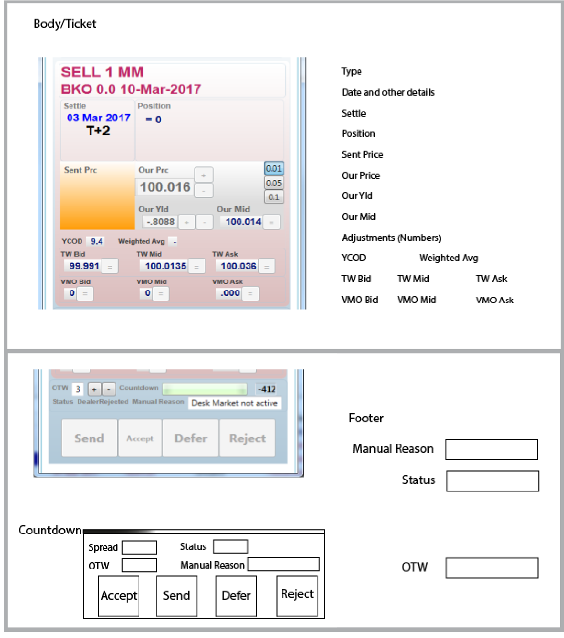Increase Our Yld with plus button
Screen dimensions: 564x638
187,222
